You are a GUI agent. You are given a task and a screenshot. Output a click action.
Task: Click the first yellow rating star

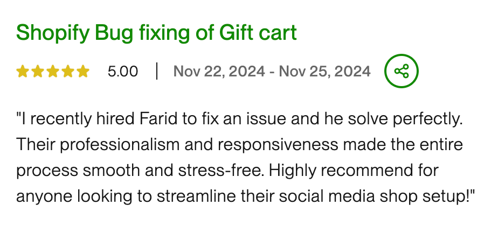[23, 71]
